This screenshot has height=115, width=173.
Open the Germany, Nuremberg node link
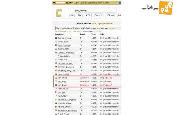point(66,67)
